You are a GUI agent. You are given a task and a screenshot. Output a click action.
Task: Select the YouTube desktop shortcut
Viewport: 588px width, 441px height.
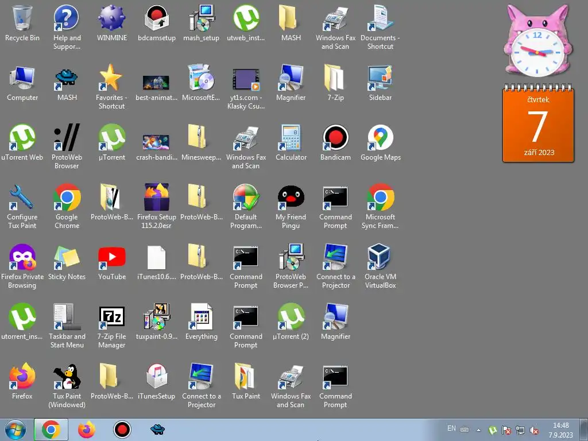(x=112, y=257)
